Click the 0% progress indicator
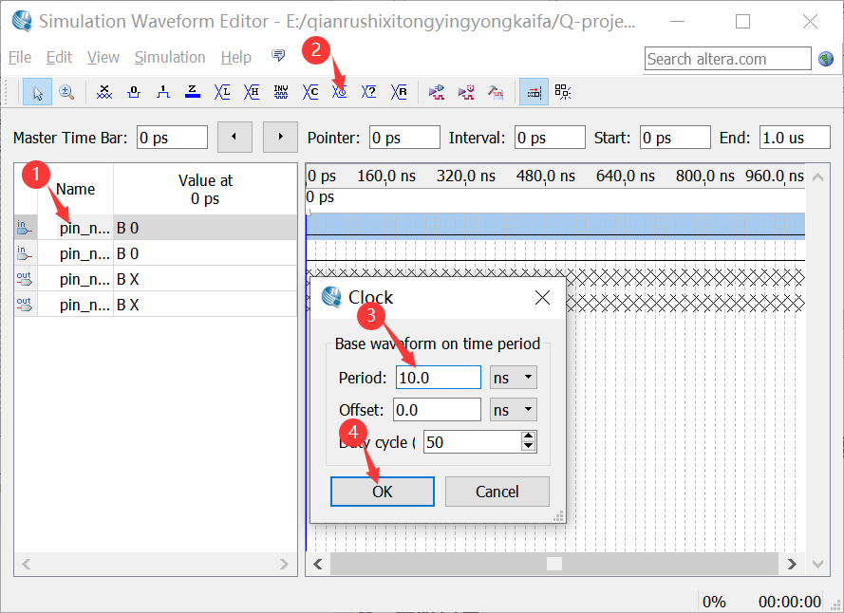844x613 pixels. [x=714, y=602]
